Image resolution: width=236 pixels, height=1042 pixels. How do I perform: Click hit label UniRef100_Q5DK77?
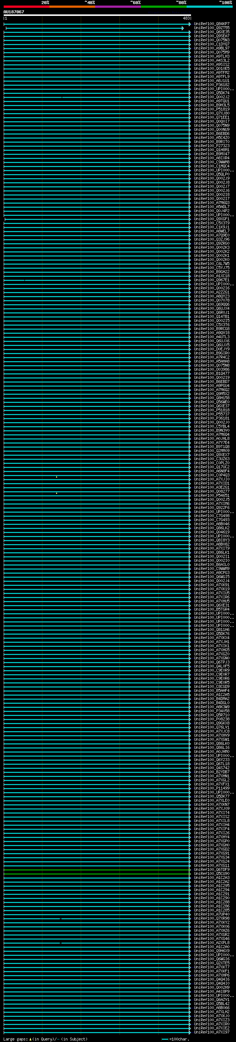coord(212,796)
